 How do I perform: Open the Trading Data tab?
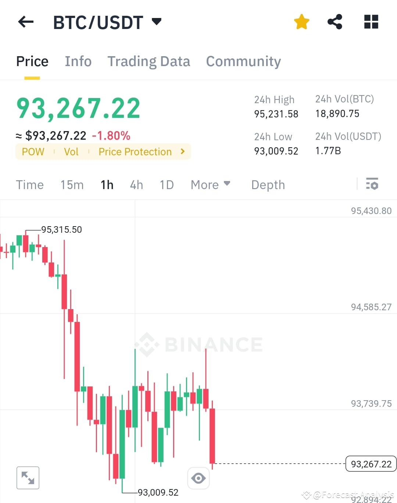click(149, 61)
